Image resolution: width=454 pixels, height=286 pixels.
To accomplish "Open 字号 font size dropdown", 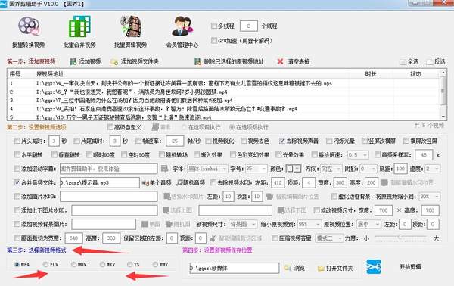I will point(257,169).
